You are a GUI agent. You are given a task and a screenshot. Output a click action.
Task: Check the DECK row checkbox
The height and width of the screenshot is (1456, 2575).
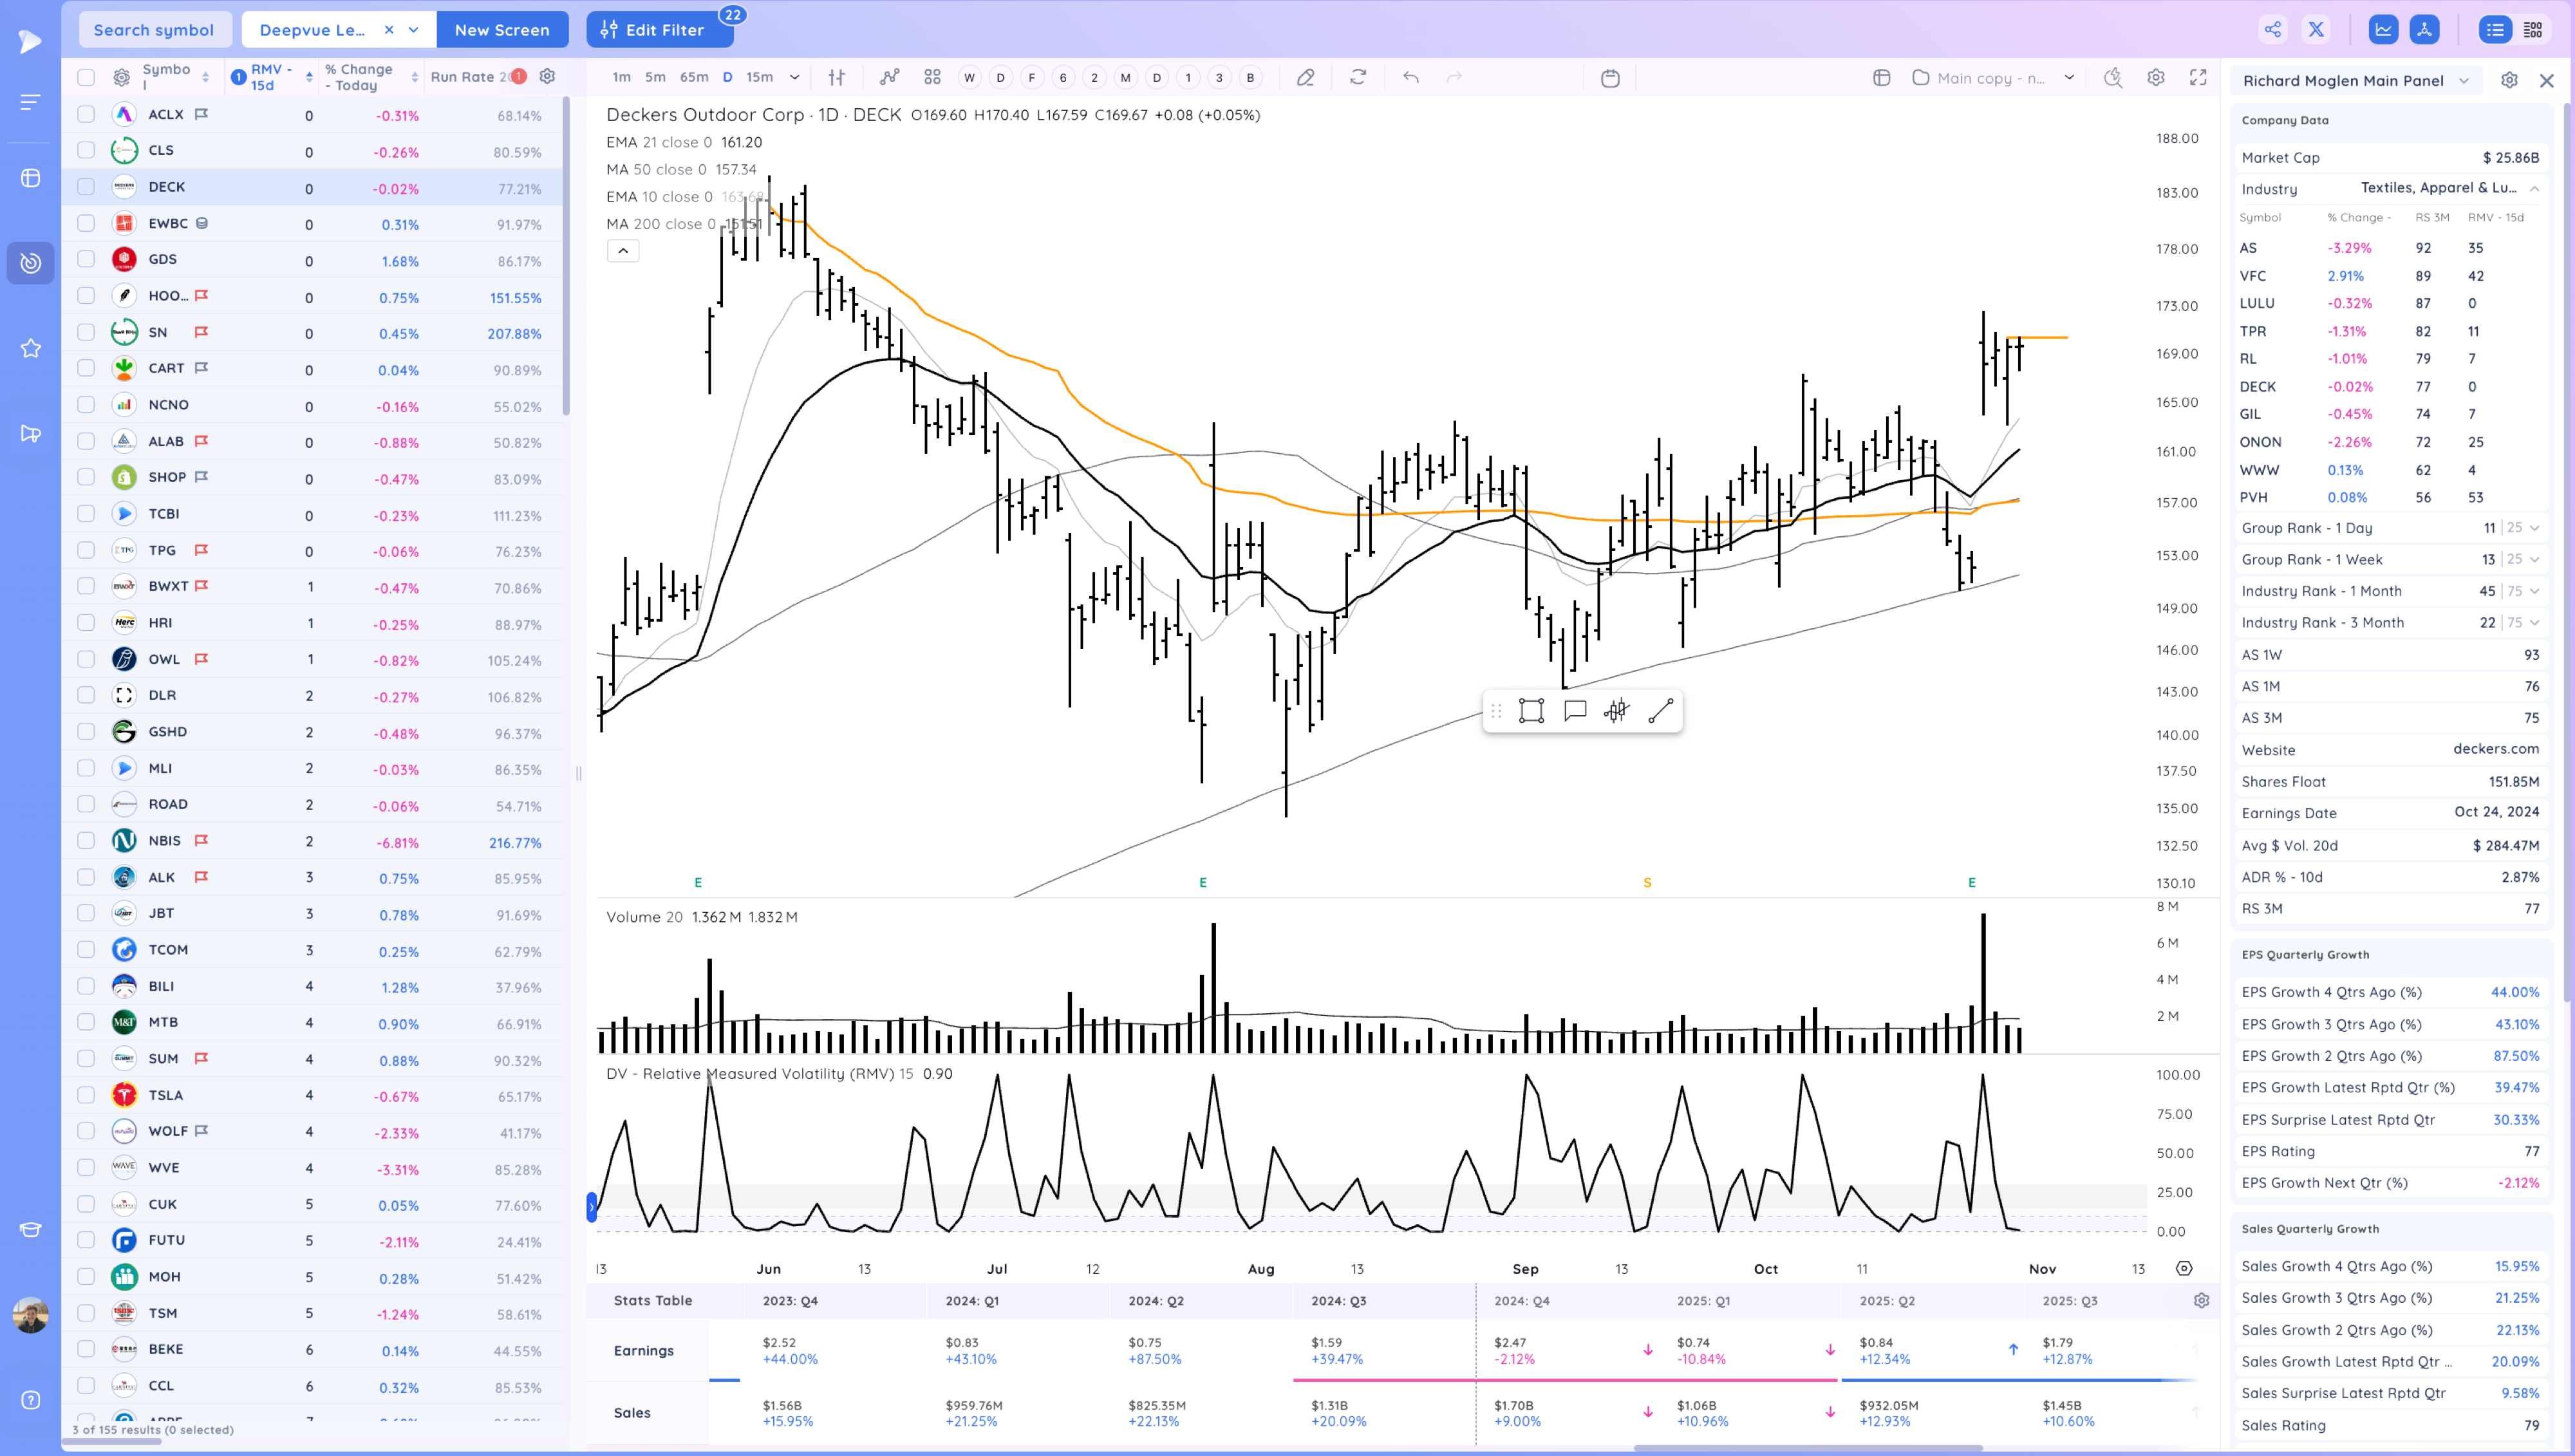pos(86,187)
